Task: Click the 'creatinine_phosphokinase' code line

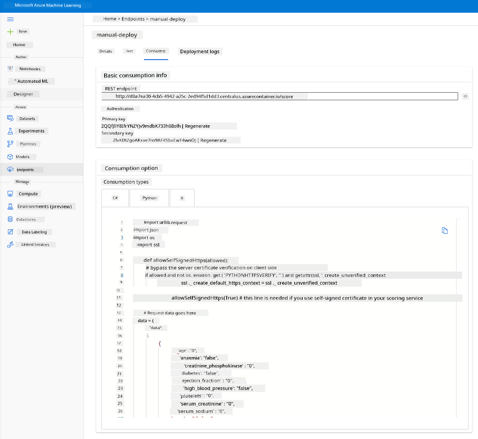Action: [x=219, y=365]
